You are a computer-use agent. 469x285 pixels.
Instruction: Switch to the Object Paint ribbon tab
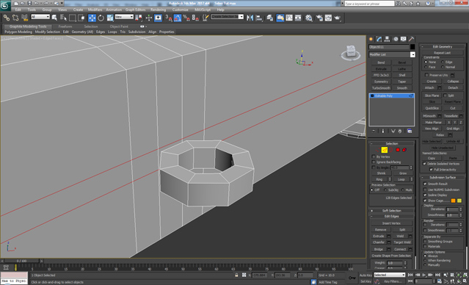119,26
